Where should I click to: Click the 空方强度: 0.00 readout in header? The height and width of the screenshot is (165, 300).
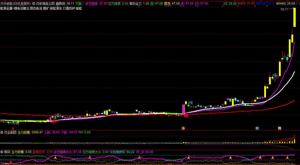point(118,4)
